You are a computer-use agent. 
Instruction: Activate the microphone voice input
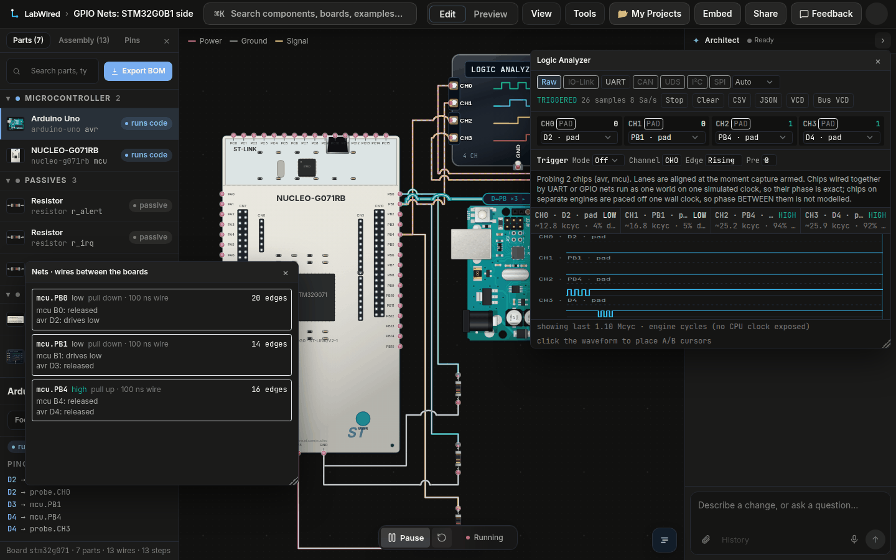pyautogui.click(x=854, y=539)
